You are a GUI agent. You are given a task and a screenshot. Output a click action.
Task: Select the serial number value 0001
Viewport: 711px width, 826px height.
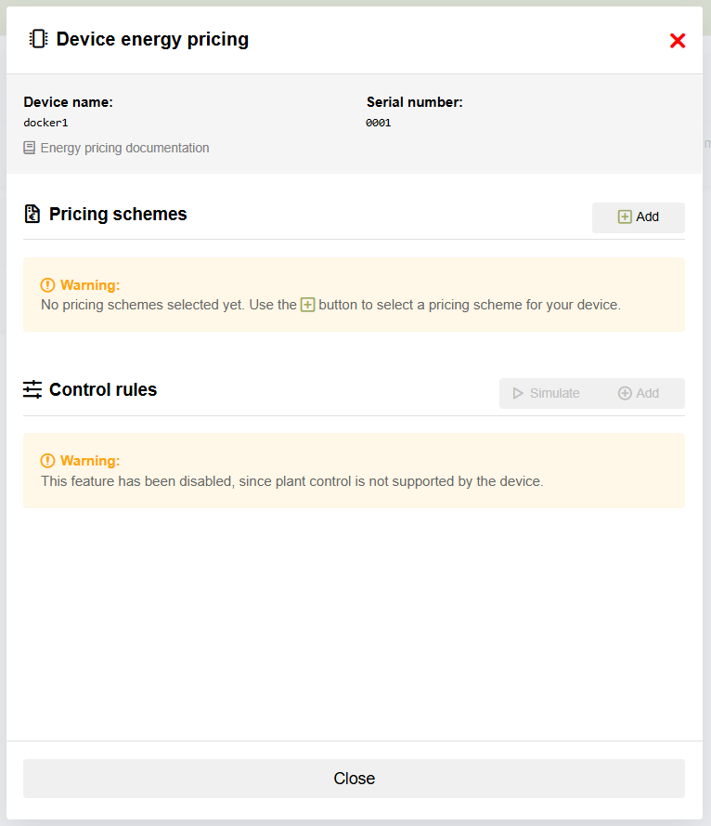pyautogui.click(x=379, y=123)
